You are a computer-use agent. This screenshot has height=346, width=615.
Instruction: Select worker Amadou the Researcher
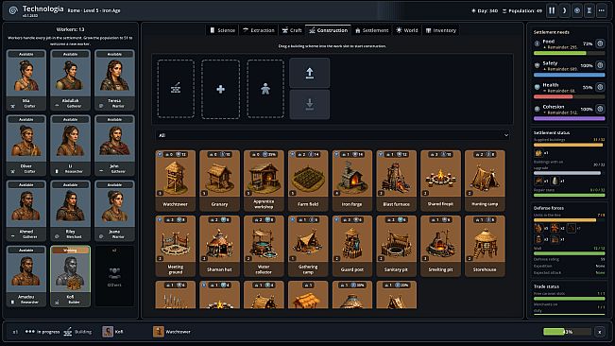pos(26,276)
